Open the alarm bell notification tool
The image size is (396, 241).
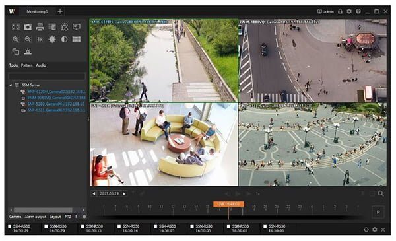pos(64,27)
